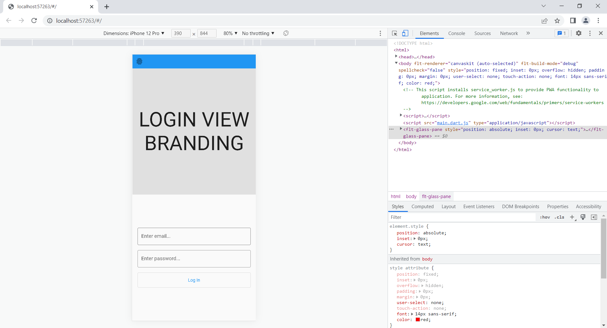Open DevTools settings gear

point(579,33)
